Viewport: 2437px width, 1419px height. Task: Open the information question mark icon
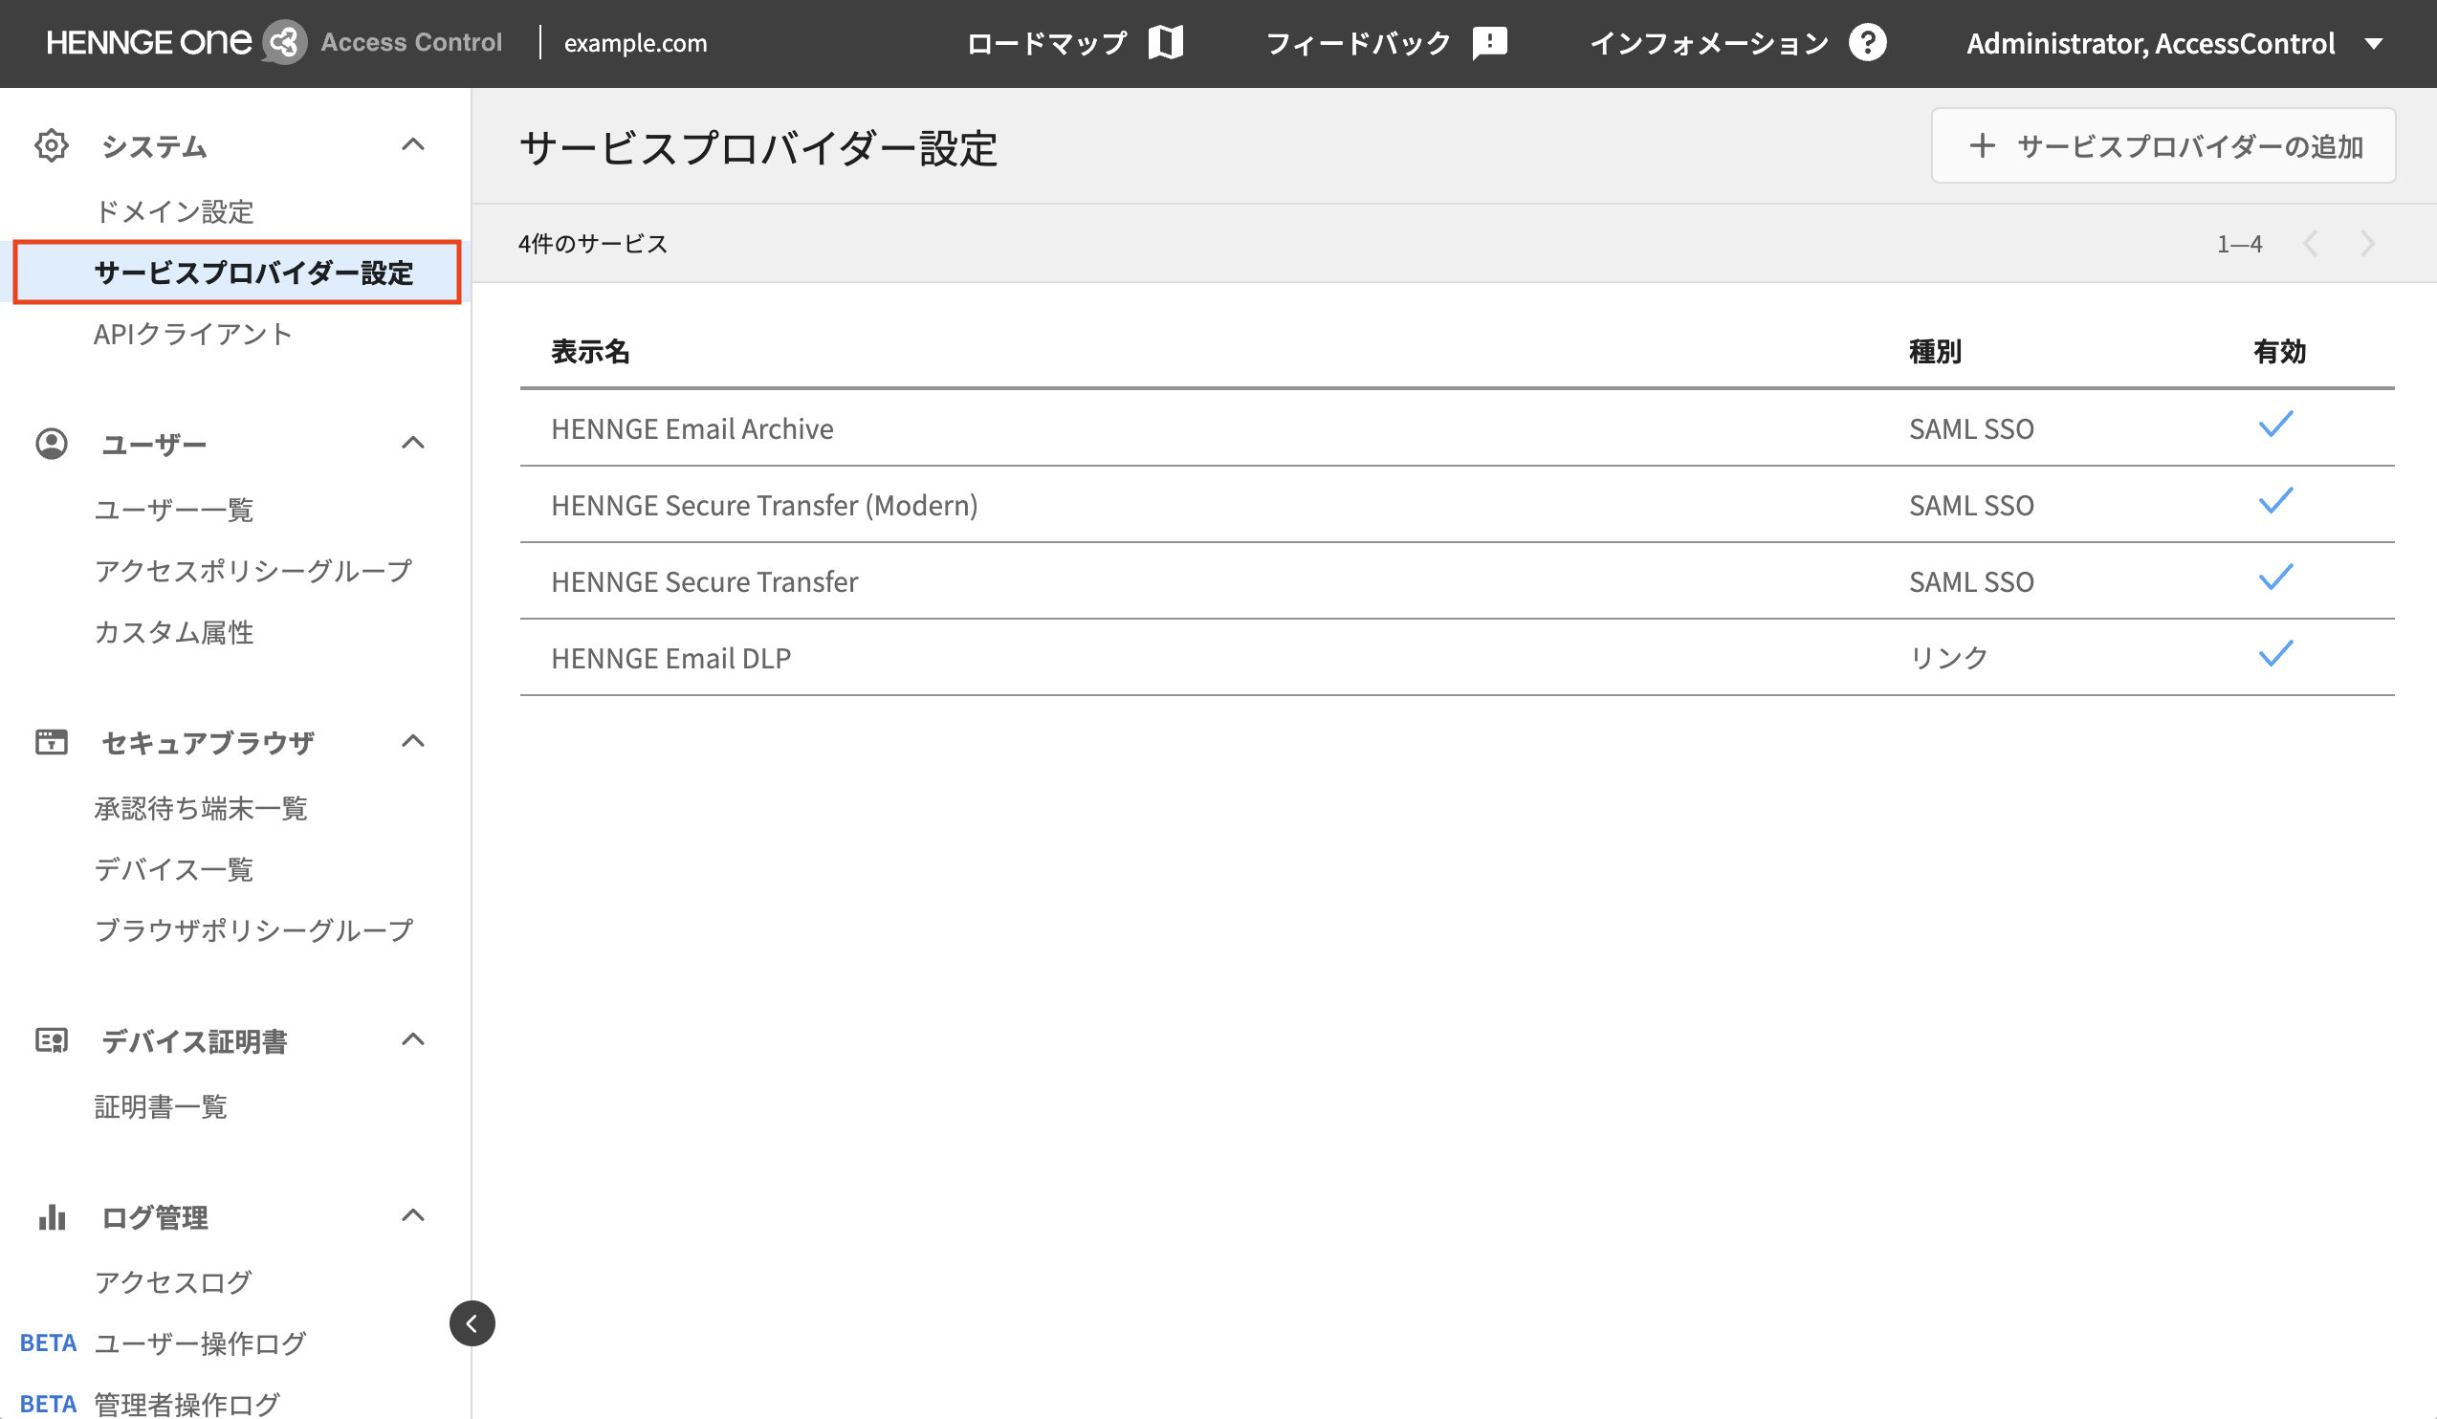click(1867, 42)
